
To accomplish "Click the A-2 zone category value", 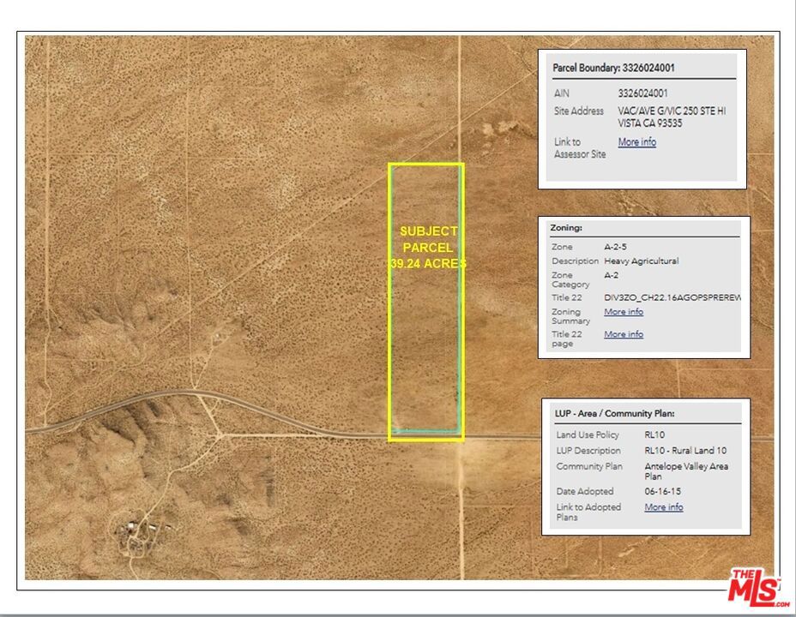I will click(612, 275).
